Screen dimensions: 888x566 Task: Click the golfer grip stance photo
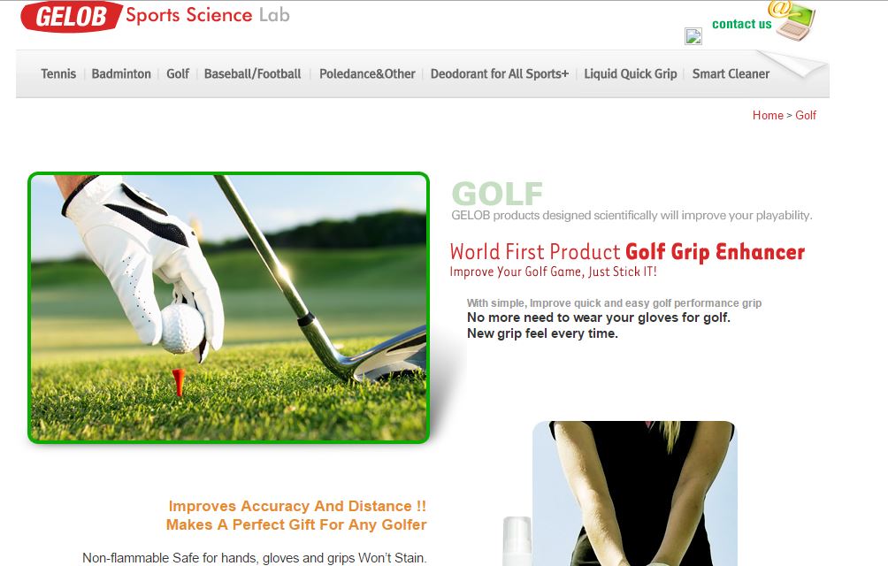[635, 493]
